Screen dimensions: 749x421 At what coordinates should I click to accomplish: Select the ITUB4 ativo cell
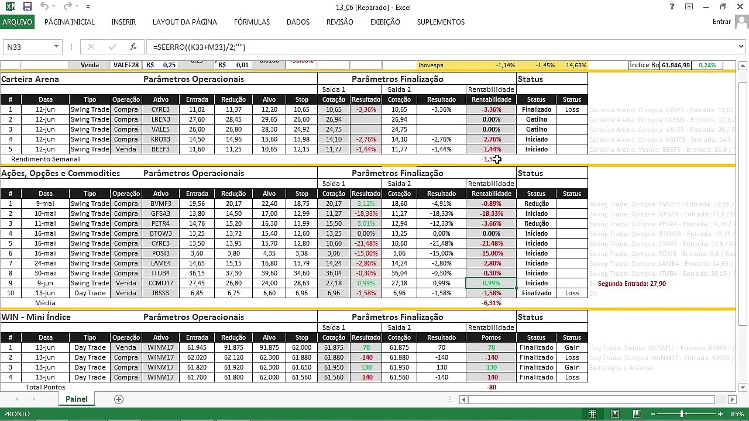pyautogui.click(x=160, y=273)
